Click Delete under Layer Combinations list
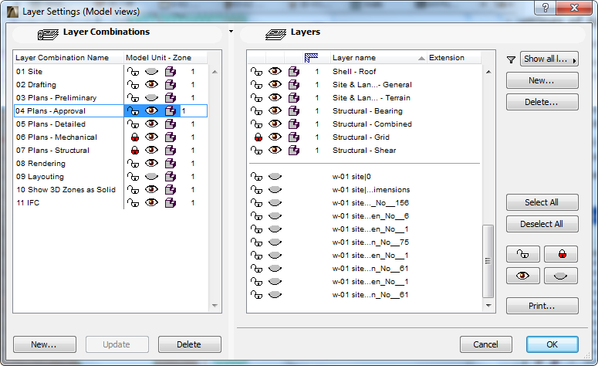Screen dimensions: 598x366 (x=190, y=344)
